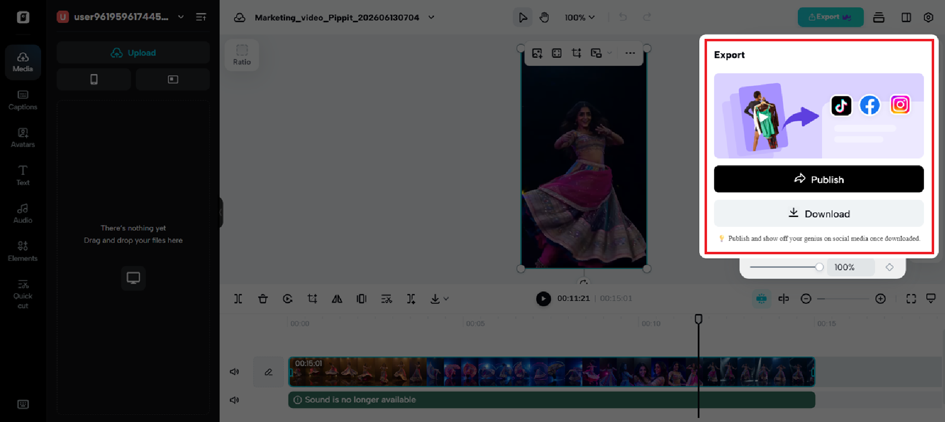Open the workspace list menu icon
Image resolution: width=945 pixels, height=422 pixels.
click(x=201, y=17)
